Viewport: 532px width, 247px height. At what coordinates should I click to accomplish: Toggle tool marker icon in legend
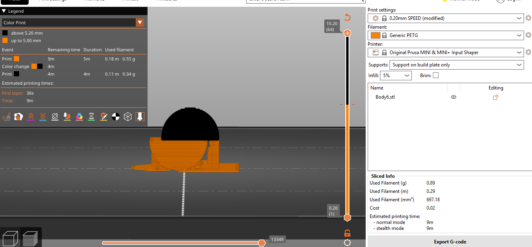140,117
